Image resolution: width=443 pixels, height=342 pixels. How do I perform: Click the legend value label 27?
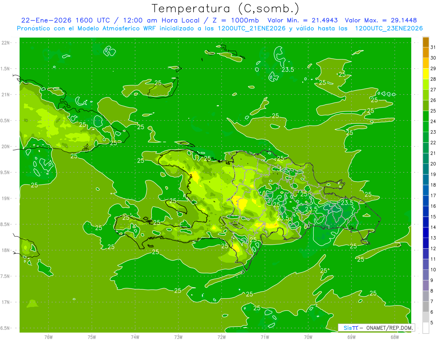[433, 90]
